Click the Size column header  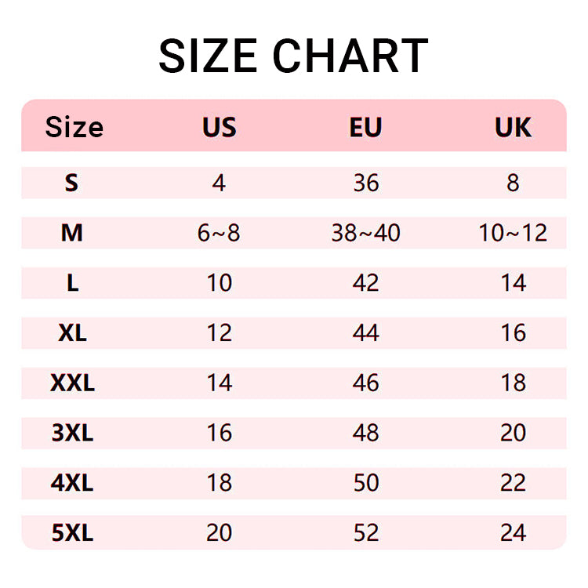pyautogui.click(x=74, y=127)
